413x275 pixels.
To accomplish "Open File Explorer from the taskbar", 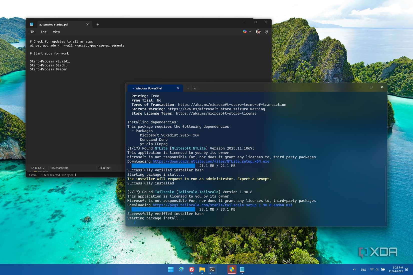I will click(202, 269).
